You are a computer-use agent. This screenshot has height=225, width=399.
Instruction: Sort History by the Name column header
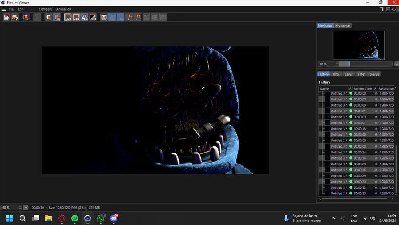pos(333,88)
